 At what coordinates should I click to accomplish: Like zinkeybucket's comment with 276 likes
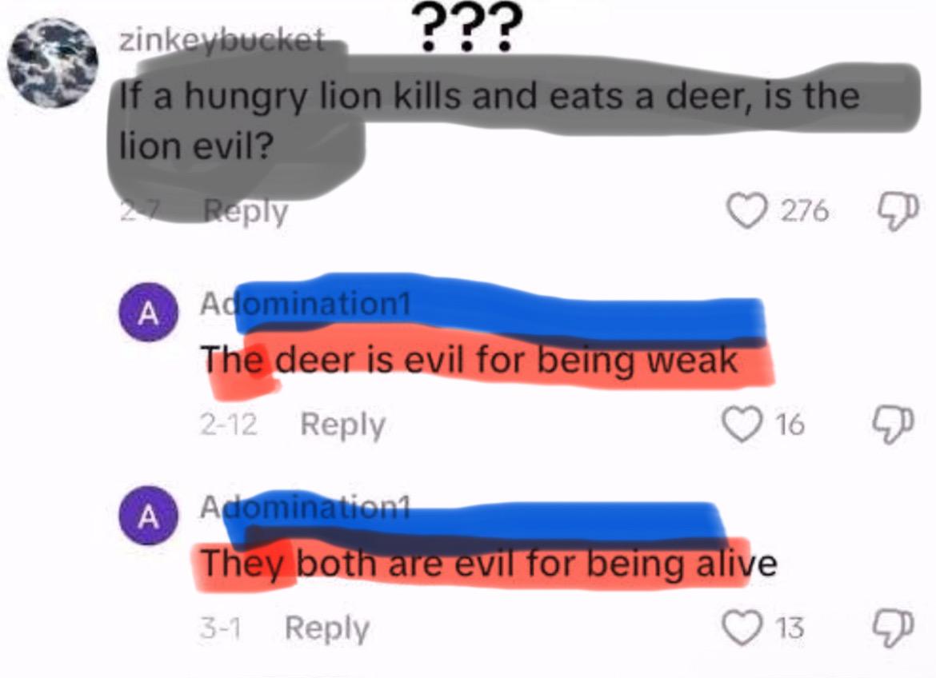pos(746,211)
